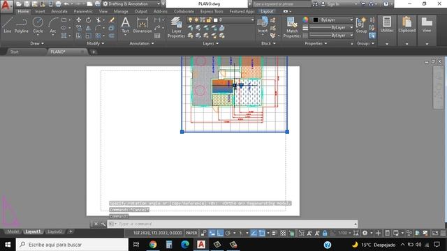Expand the Draw panel
Viewport: 447px width, 251px height.
click(37, 43)
